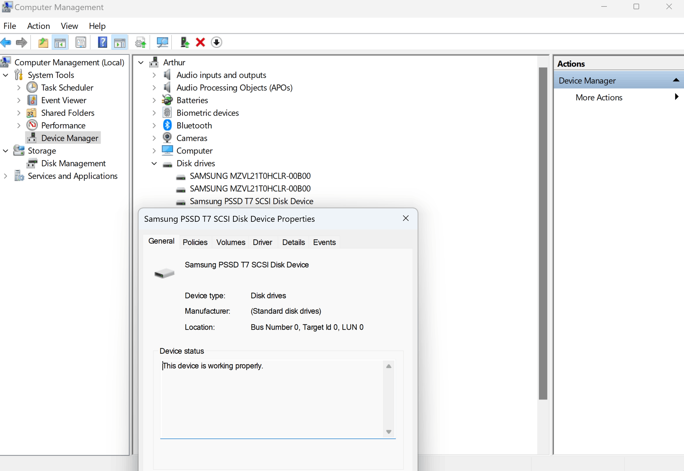This screenshot has height=471, width=684.
Task: Click Scan for hardware changes monitor icon
Action: click(x=162, y=43)
